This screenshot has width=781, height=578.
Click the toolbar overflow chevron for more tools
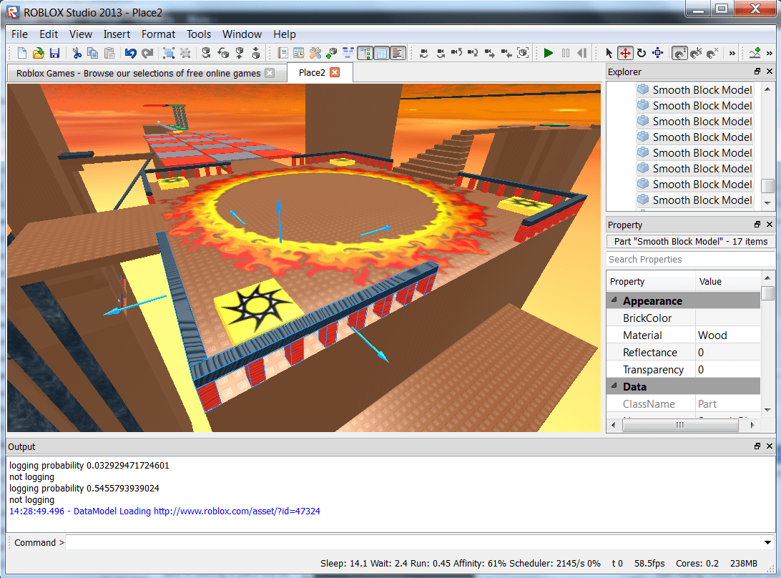click(x=732, y=53)
